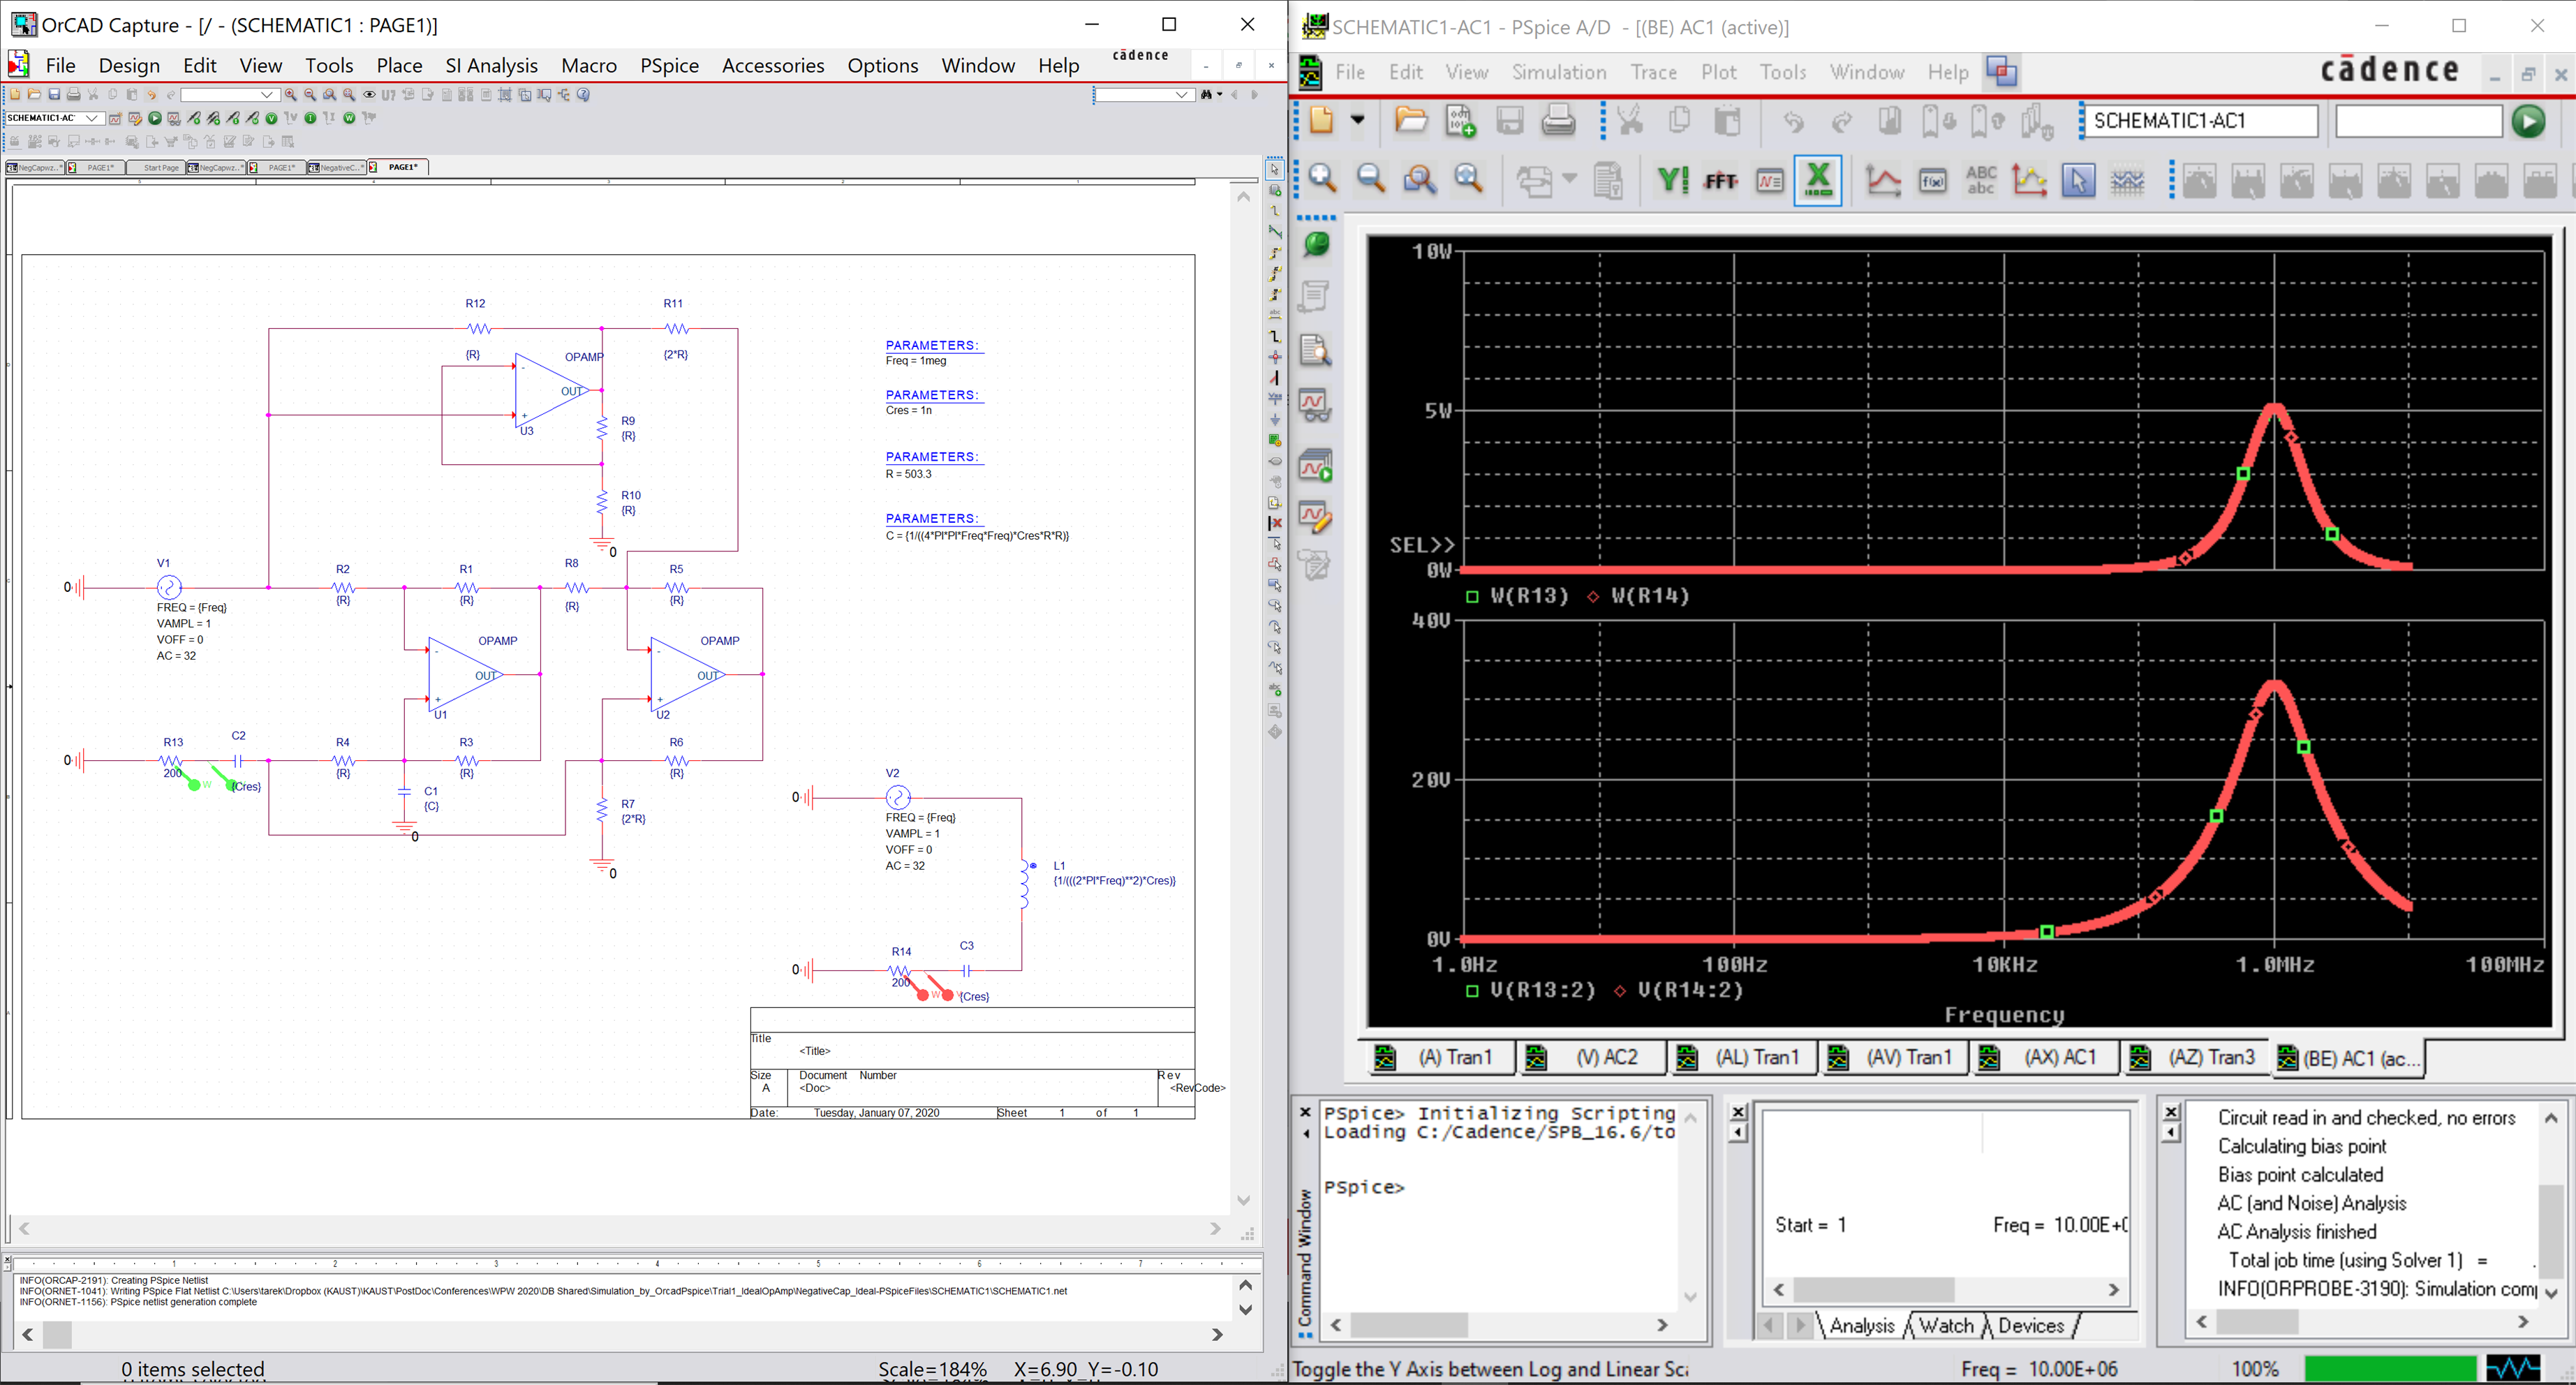Click scroll up arrow in PSpice output window
Screen dimensions: 2576x1385
click(2551, 1118)
